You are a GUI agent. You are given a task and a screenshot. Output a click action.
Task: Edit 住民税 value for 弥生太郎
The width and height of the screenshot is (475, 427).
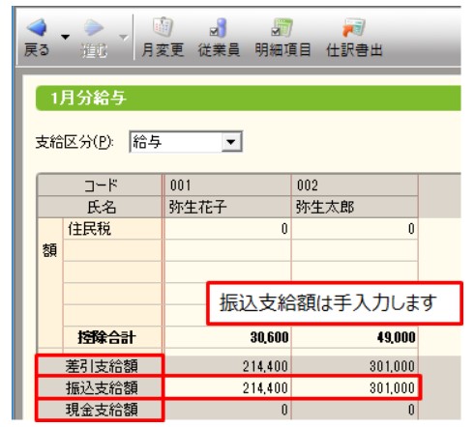click(x=355, y=229)
